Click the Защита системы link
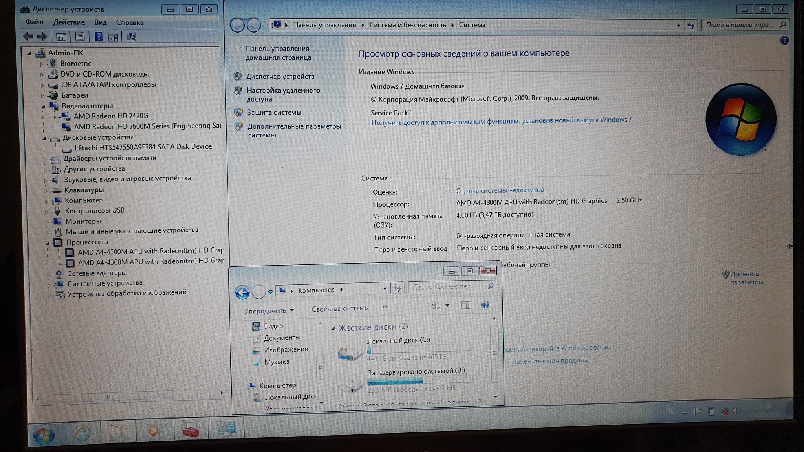804x452 pixels. (274, 113)
